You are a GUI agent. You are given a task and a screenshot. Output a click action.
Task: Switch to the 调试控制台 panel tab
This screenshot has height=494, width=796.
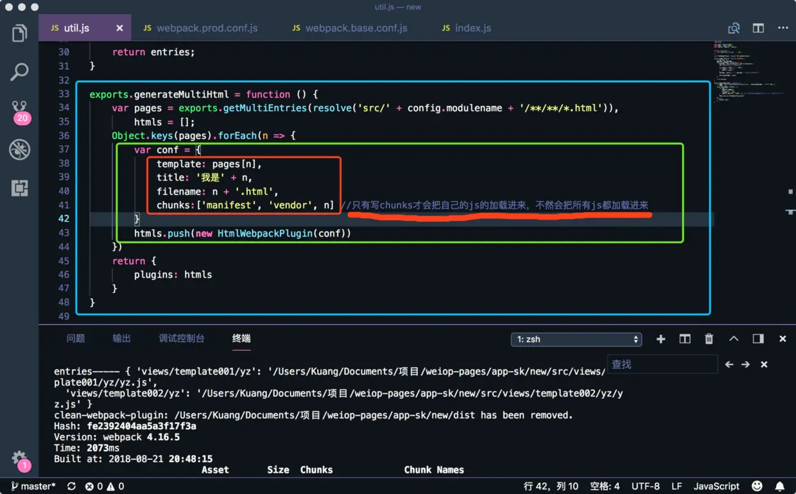pyautogui.click(x=182, y=338)
